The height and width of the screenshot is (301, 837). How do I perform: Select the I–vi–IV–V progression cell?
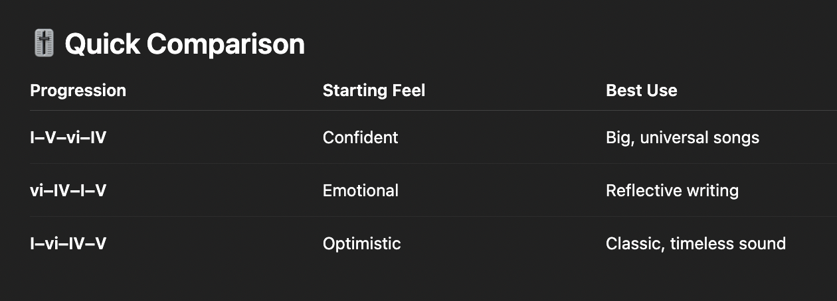(x=68, y=243)
